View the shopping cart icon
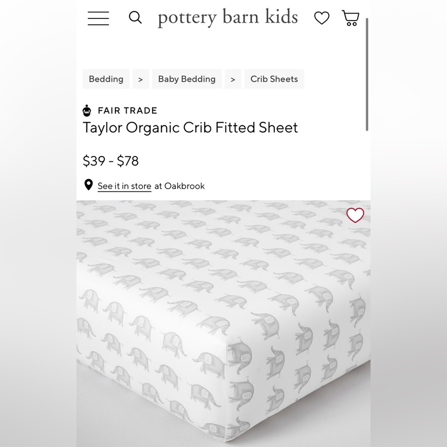This screenshot has height=447, width=447. click(350, 18)
